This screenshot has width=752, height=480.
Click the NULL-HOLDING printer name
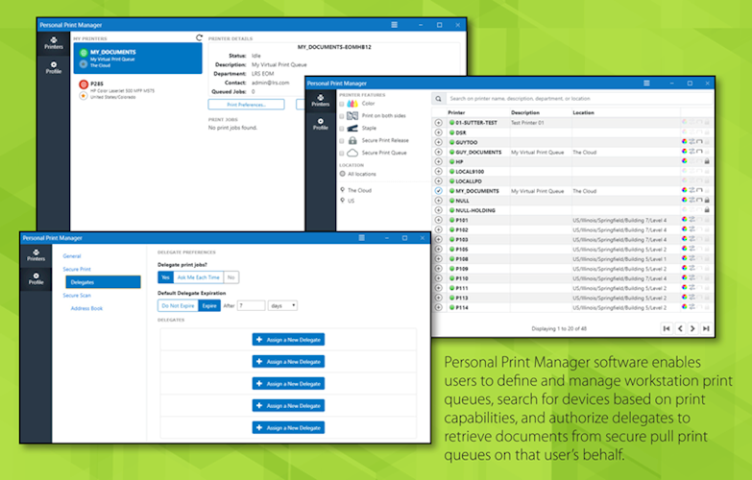(x=475, y=210)
